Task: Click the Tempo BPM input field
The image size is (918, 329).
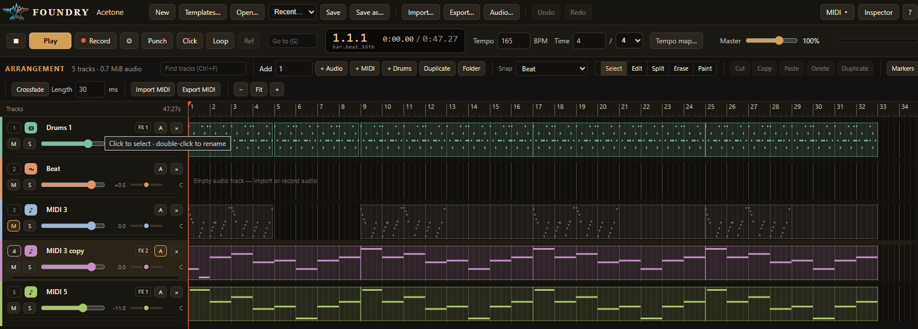Action: point(513,41)
